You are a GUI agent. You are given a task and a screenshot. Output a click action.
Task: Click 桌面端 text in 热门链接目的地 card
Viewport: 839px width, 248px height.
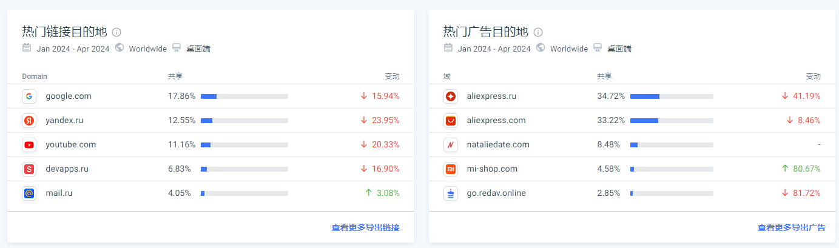point(198,49)
